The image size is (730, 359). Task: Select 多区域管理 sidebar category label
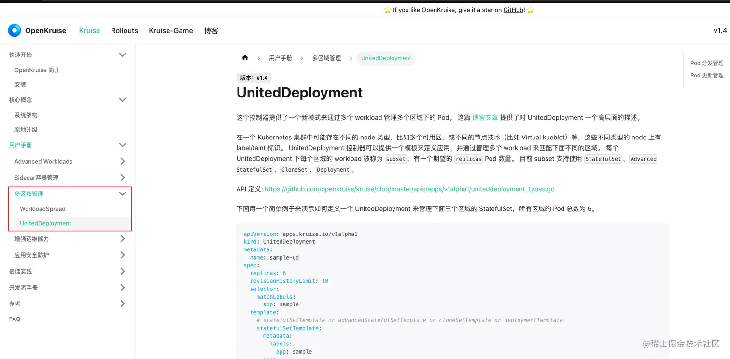(x=29, y=193)
